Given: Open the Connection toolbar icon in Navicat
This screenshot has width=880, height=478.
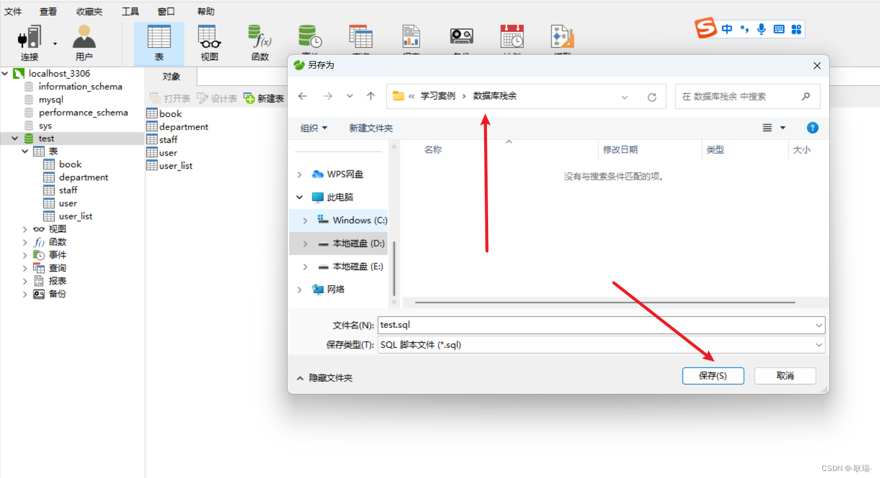Looking at the screenshot, I should [29, 43].
